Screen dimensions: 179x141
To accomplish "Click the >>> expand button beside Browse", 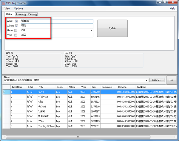I will point(172,80).
